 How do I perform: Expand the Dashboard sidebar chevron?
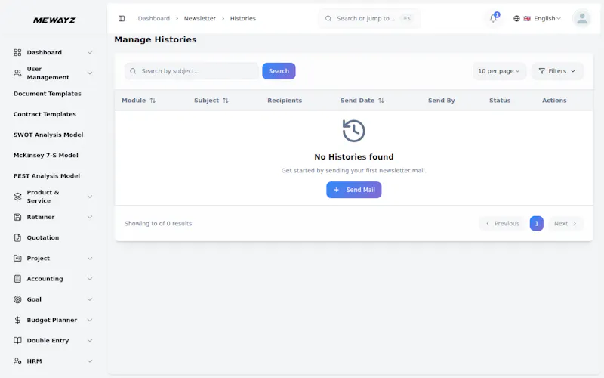[90, 52]
